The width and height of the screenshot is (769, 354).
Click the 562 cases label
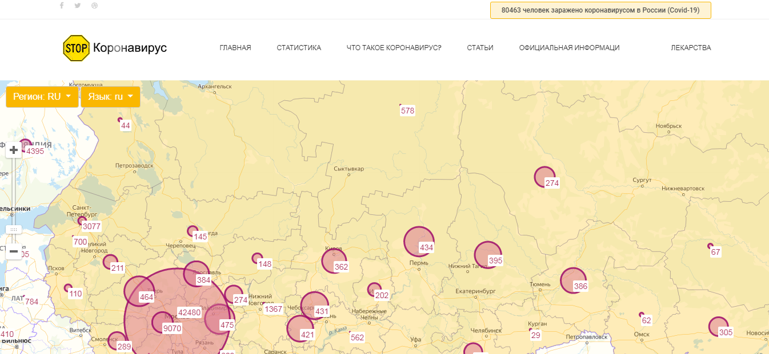[x=357, y=337]
